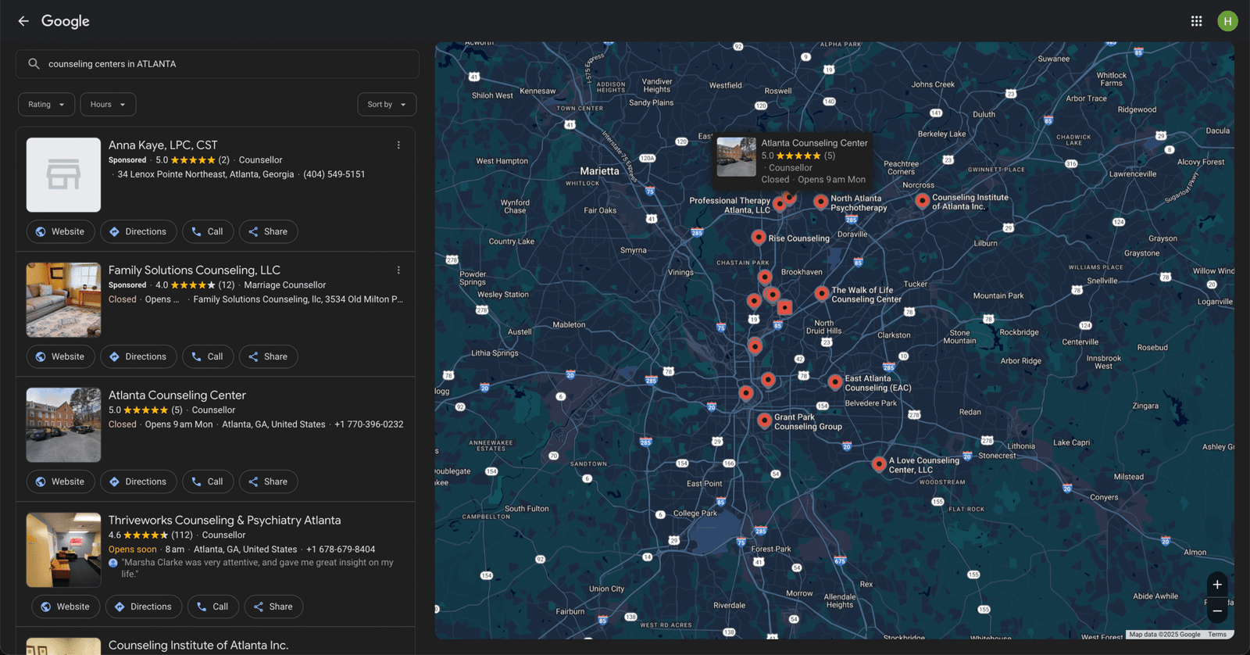Visit Website of Thriveworks Counseling
This screenshot has width=1250, height=655.
(x=66, y=607)
